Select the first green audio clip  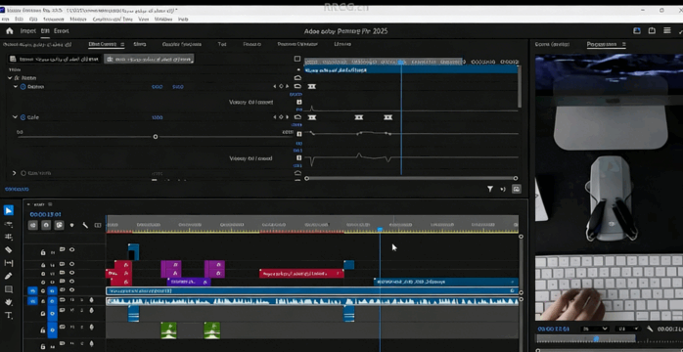[x=168, y=330]
